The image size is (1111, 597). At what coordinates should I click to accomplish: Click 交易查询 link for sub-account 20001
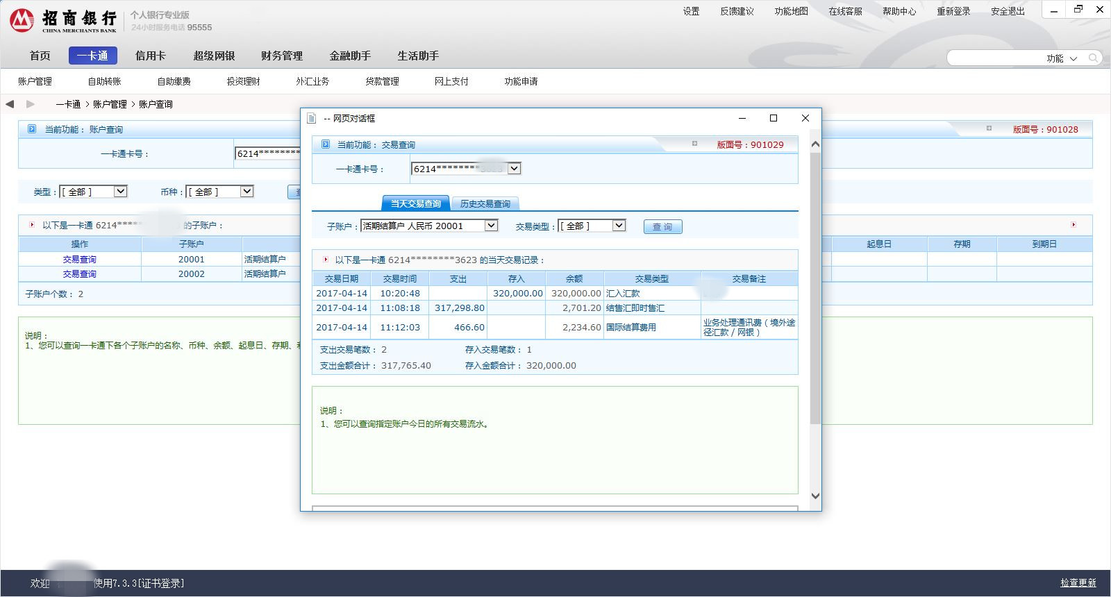pyautogui.click(x=80, y=260)
